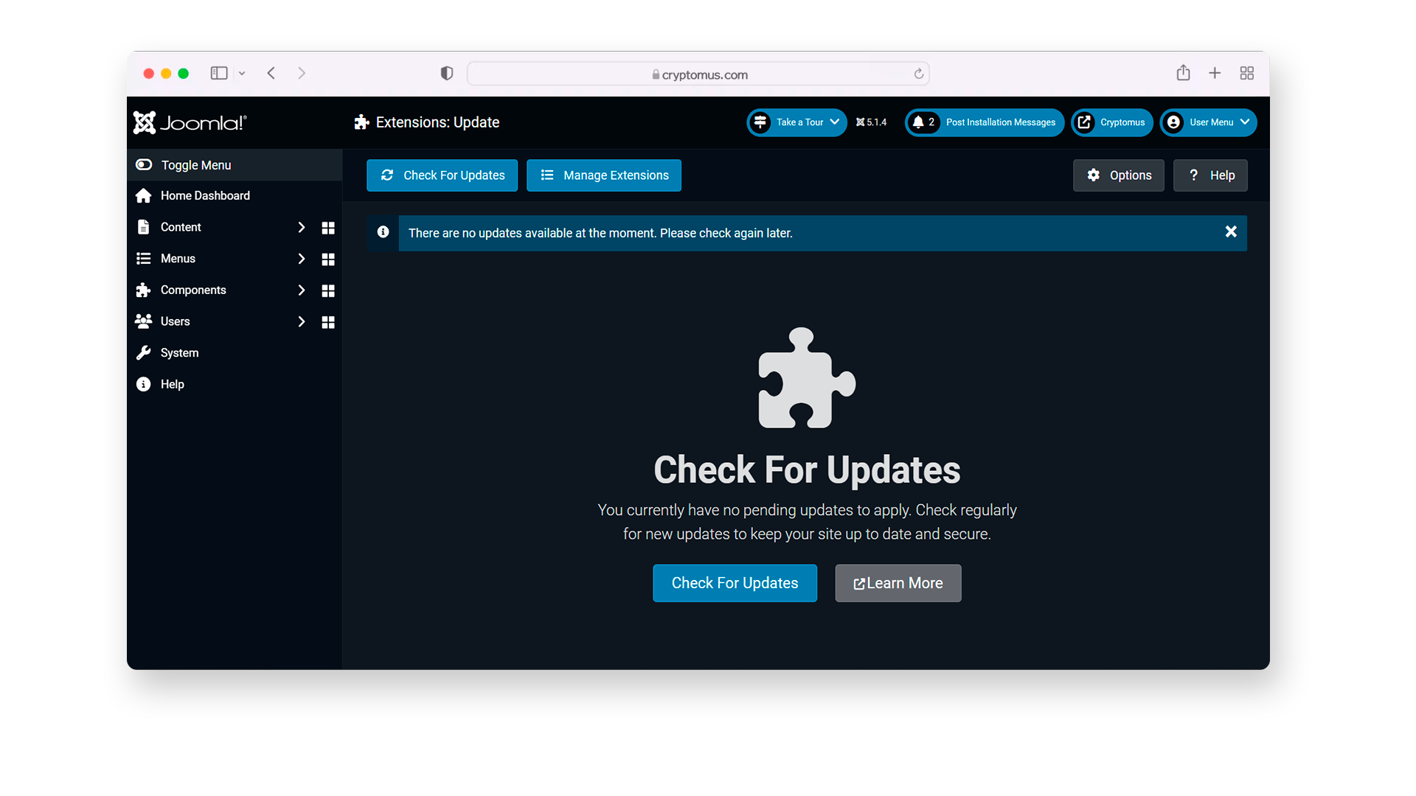The image size is (1416, 796).
Task: Click the Manage Extensions list icon
Action: [x=546, y=175]
